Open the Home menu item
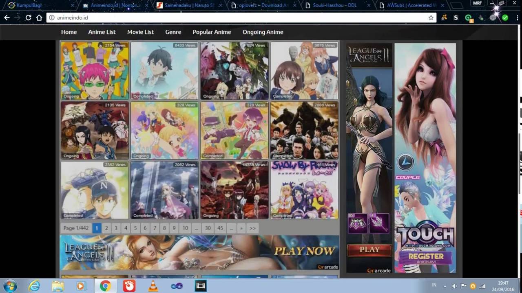522x293 pixels. pyautogui.click(x=69, y=32)
